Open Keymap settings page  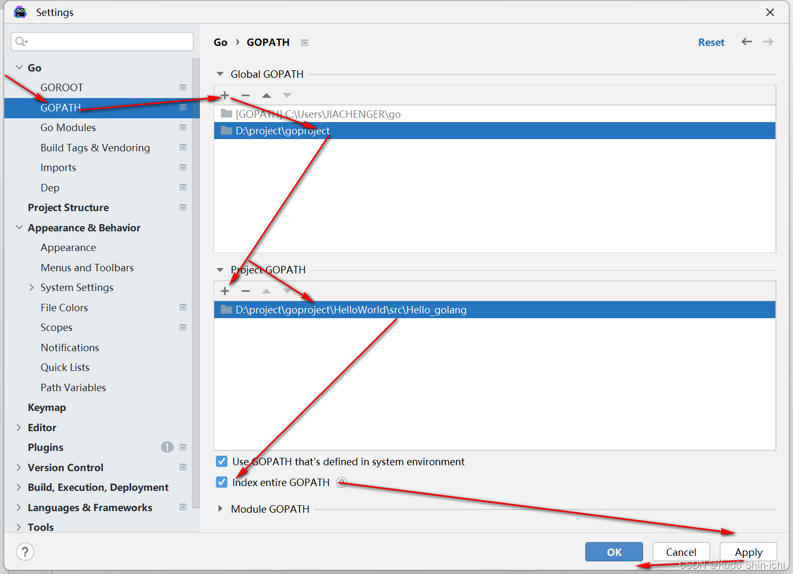tap(47, 408)
